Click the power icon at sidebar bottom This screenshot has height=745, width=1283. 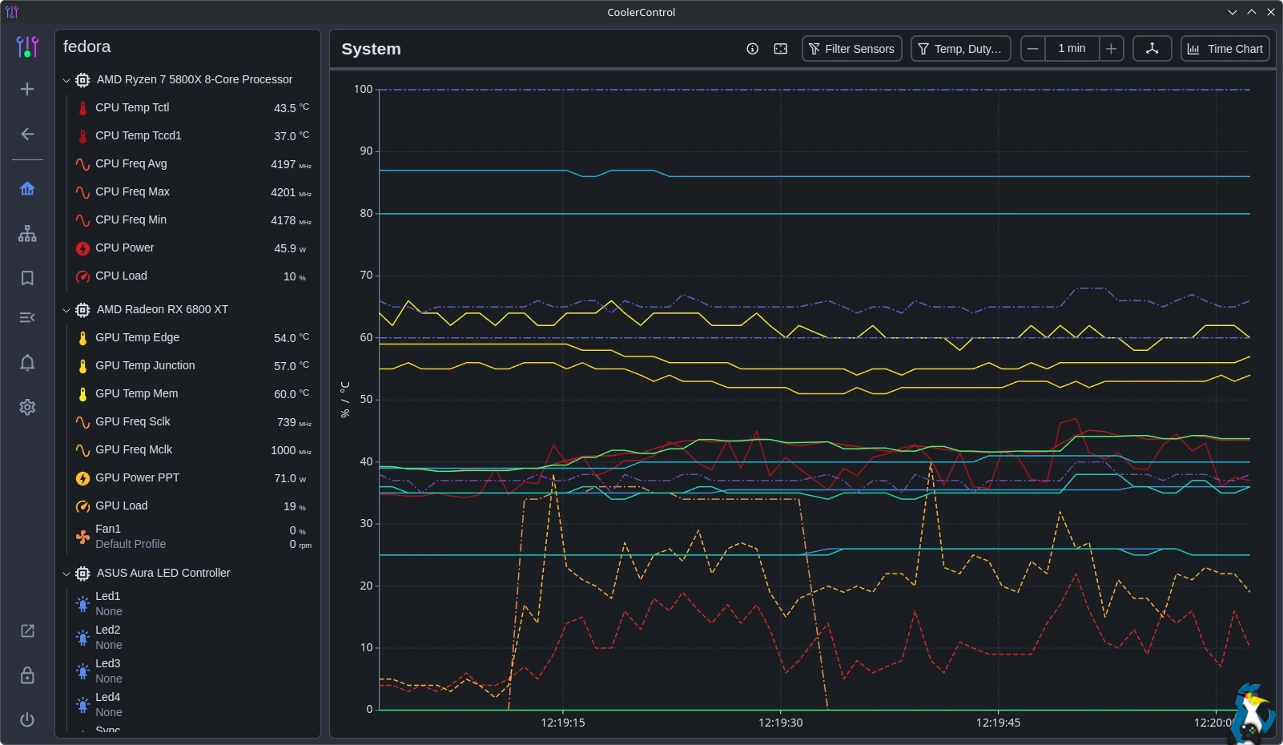(27, 719)
